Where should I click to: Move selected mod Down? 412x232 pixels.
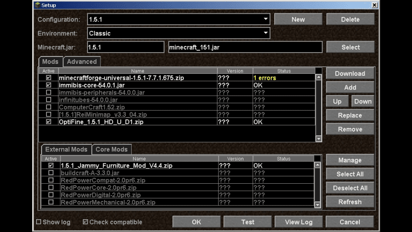(363, 101)
